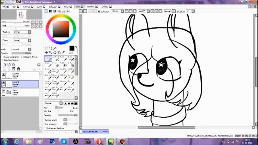258x145 pixels.
Task: Select the rectangular selection tool
Action: point(46,48)
